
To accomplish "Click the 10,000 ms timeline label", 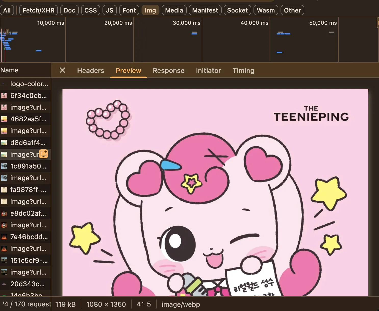I will (50, 23).
